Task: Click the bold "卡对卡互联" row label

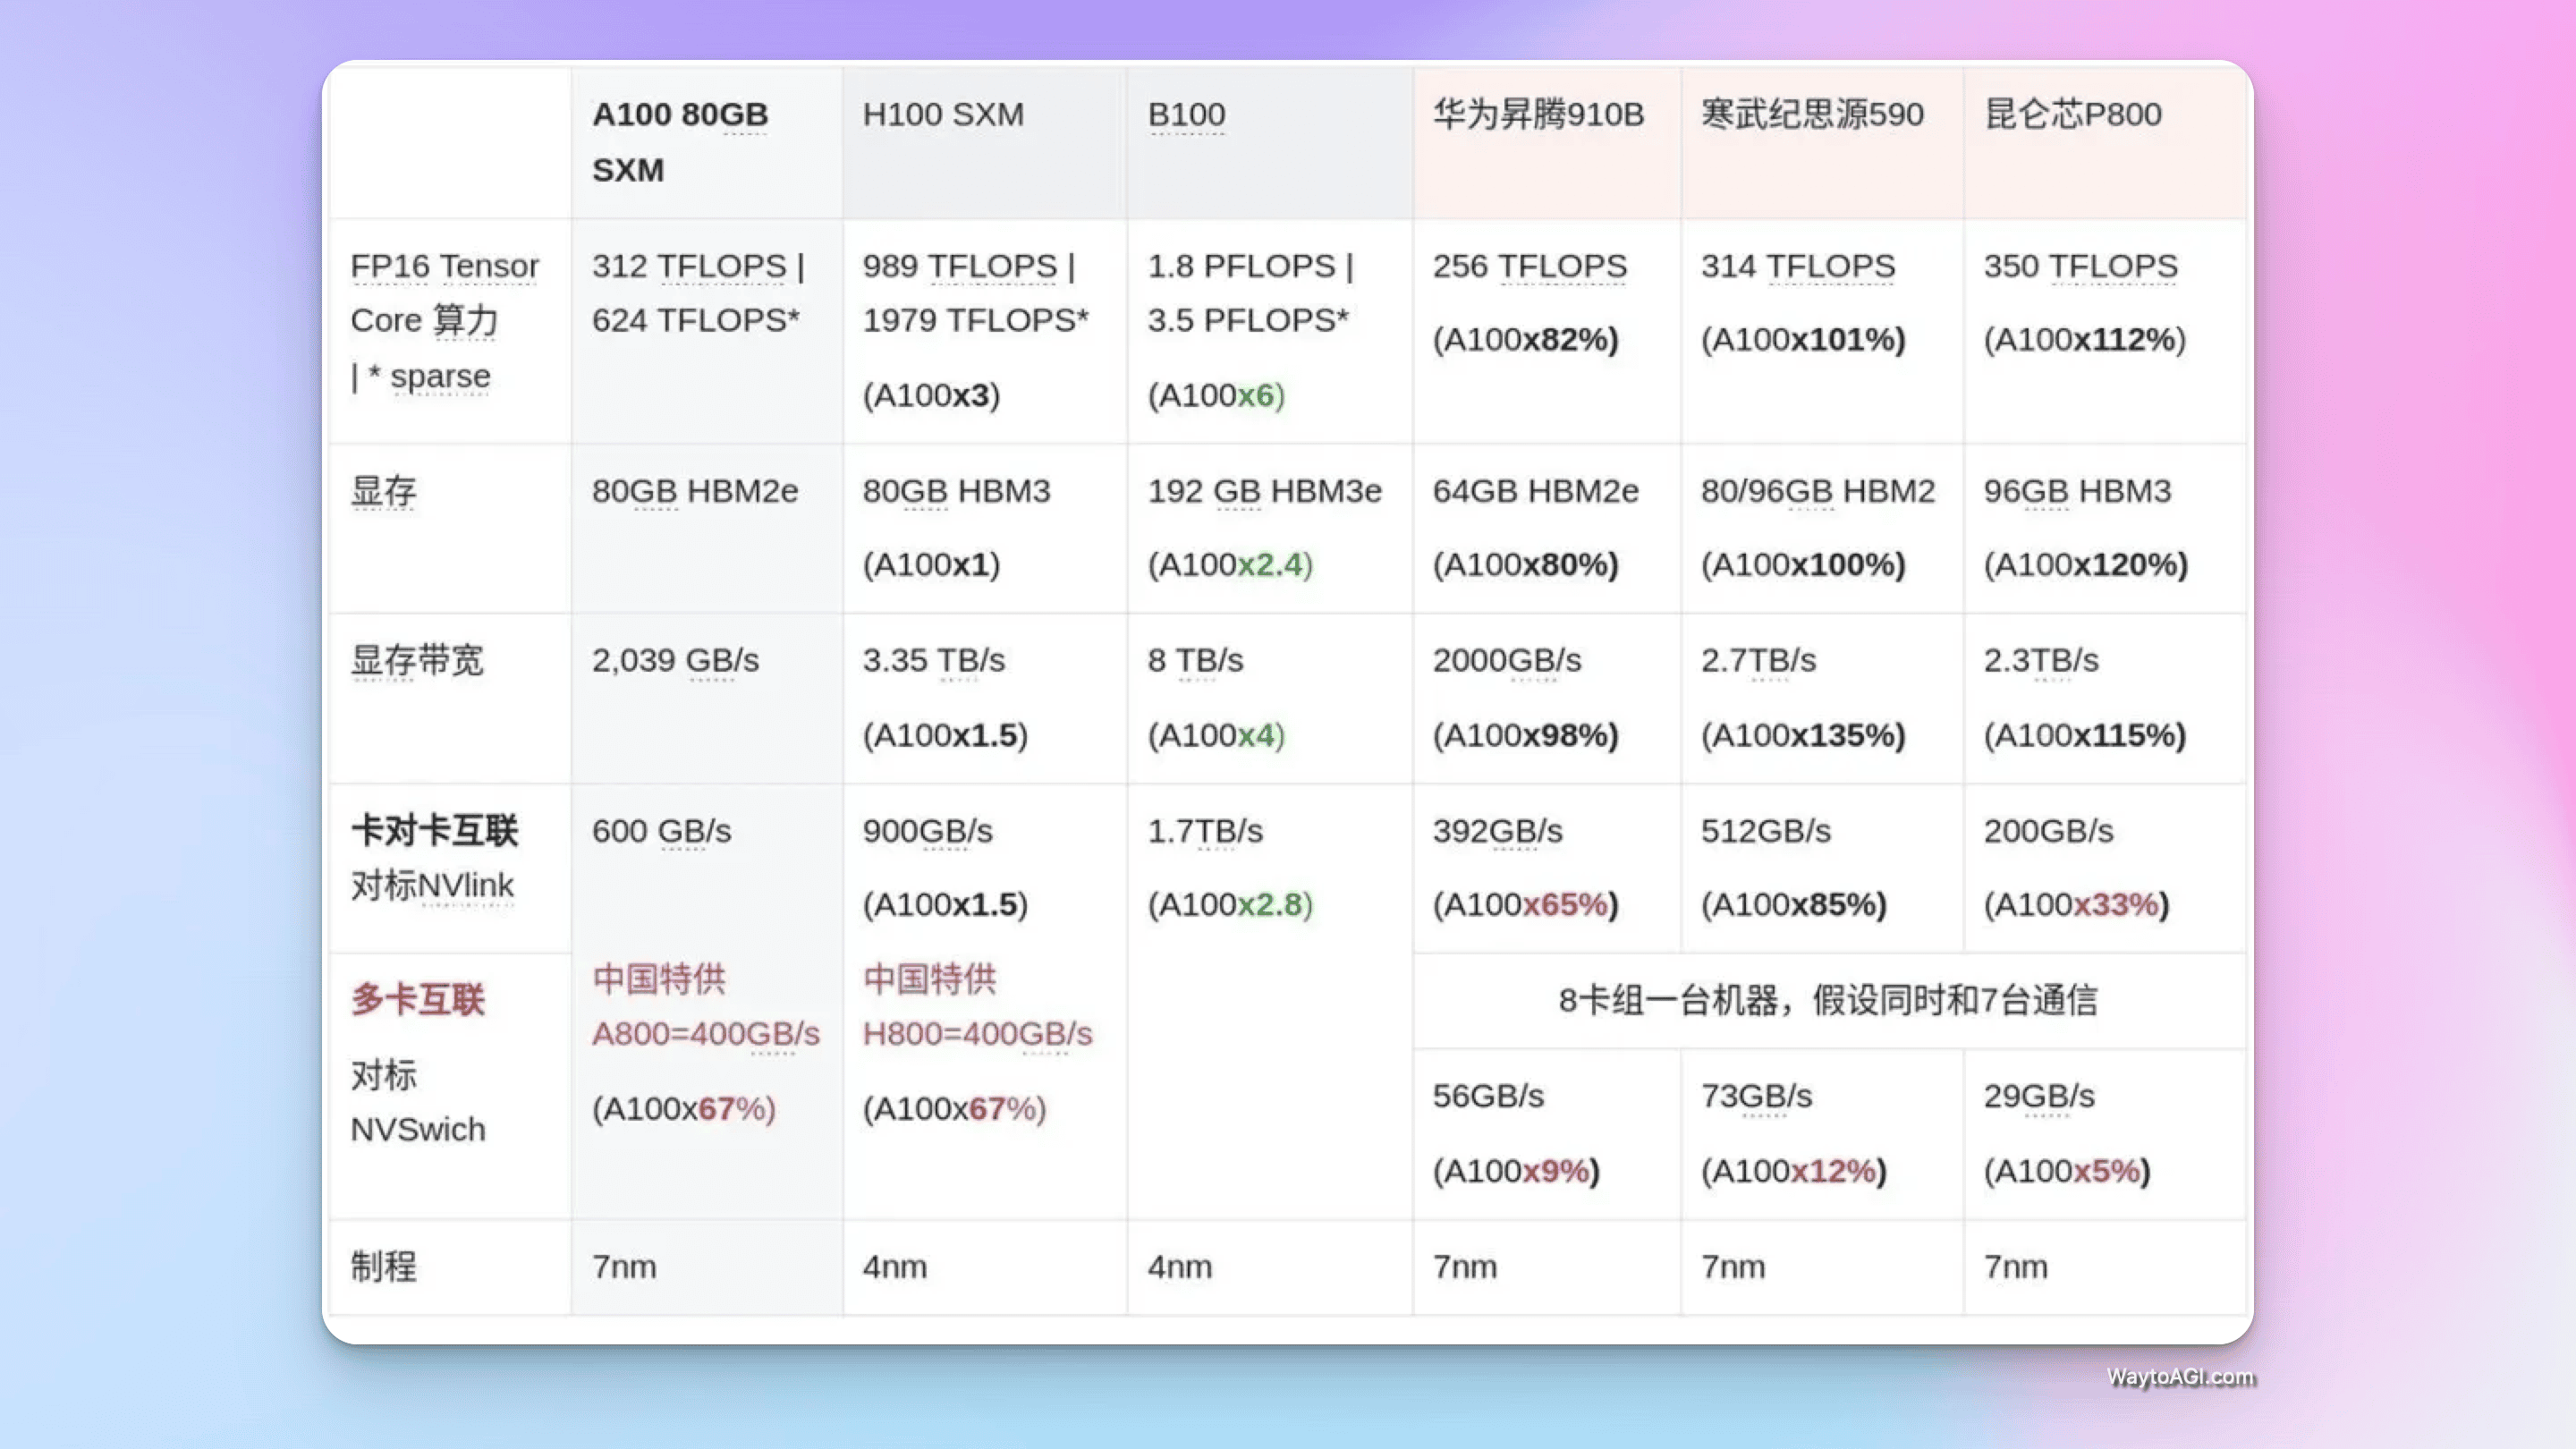Action: [x=434, y=830]
